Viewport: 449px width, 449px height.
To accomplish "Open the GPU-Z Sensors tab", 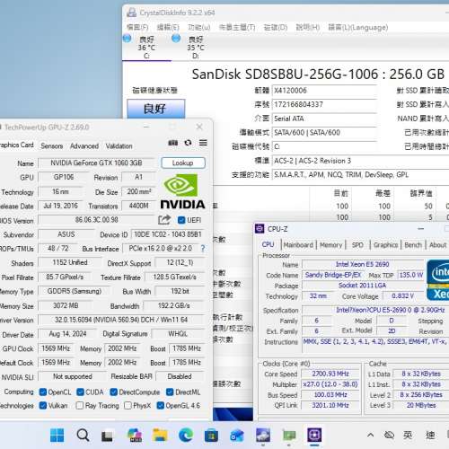I will pos(52,146).
